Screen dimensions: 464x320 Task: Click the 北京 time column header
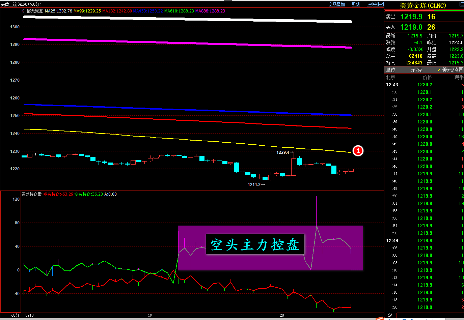(390, 77)
